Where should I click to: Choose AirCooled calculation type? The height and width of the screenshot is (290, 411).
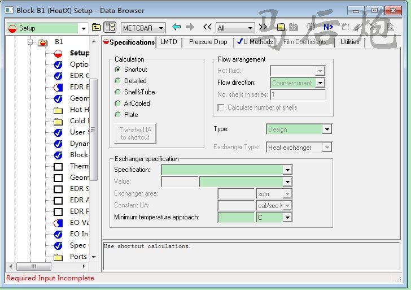point(118,103)
